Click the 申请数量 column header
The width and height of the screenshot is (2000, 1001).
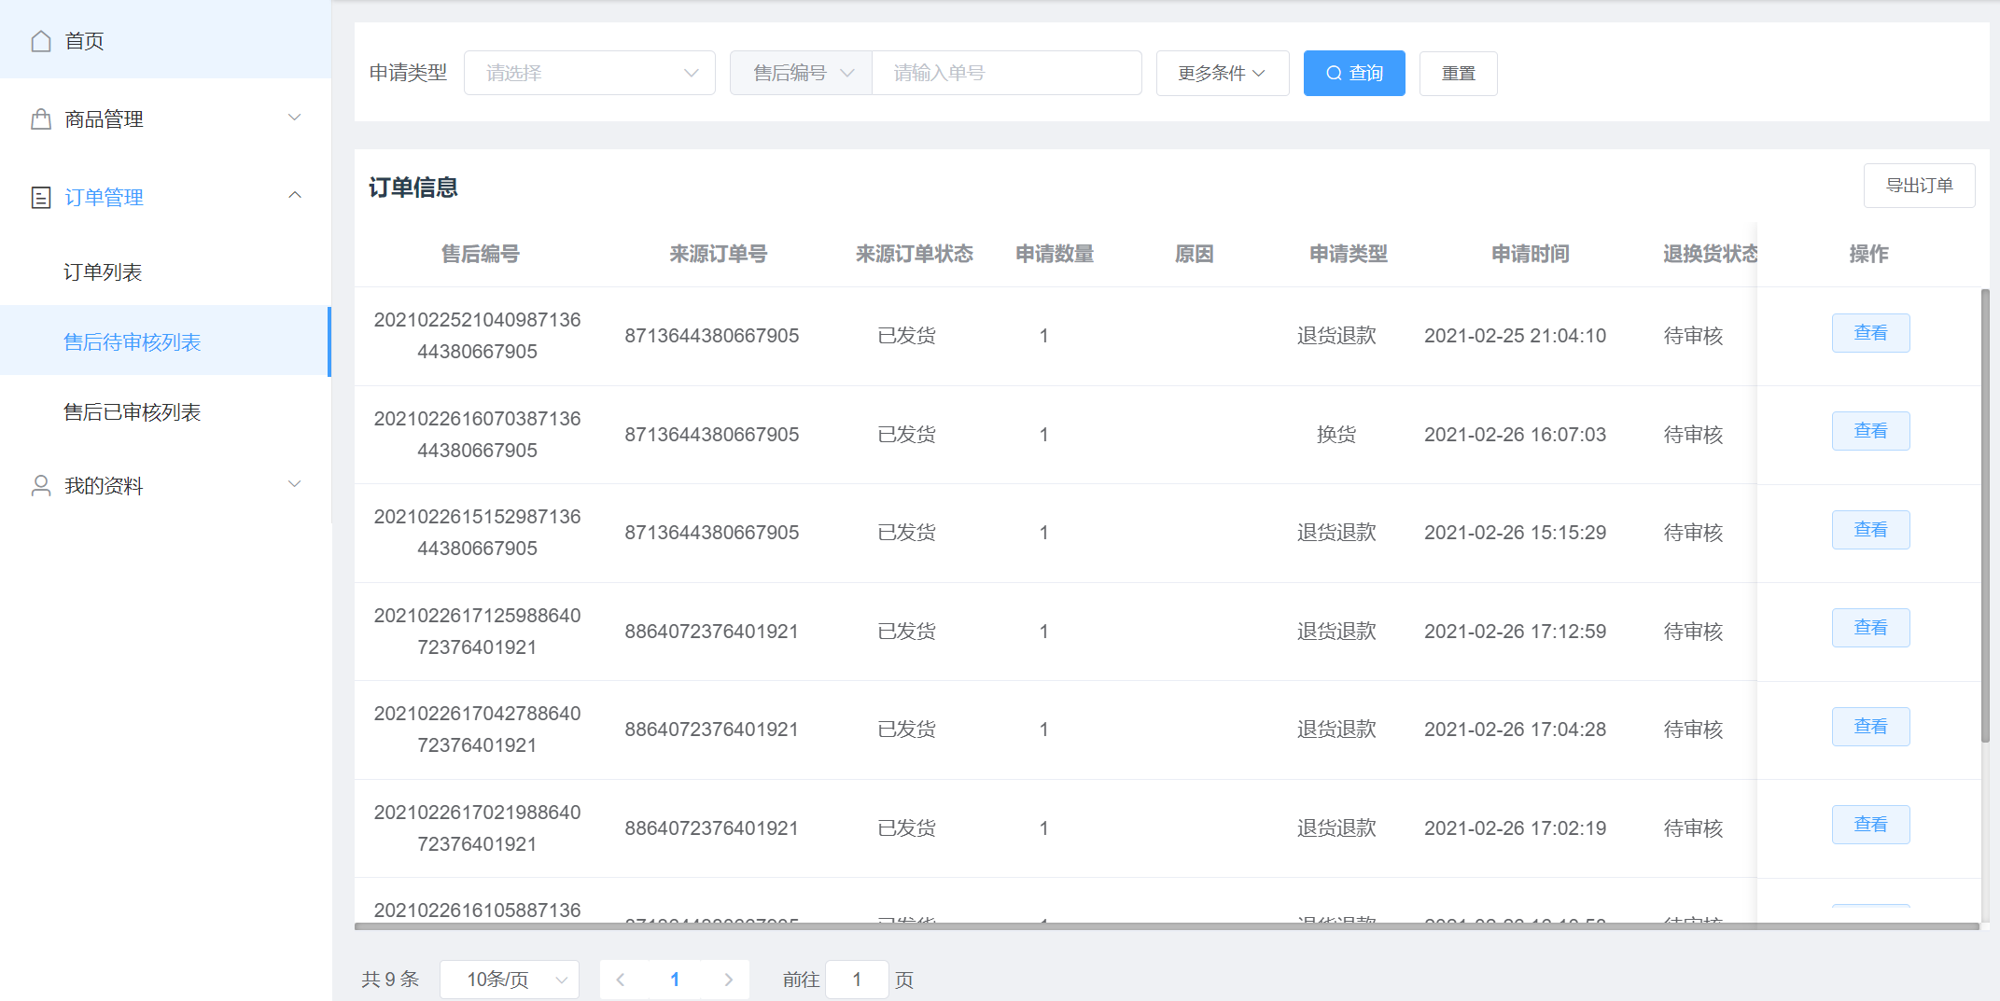(1055, 254)
